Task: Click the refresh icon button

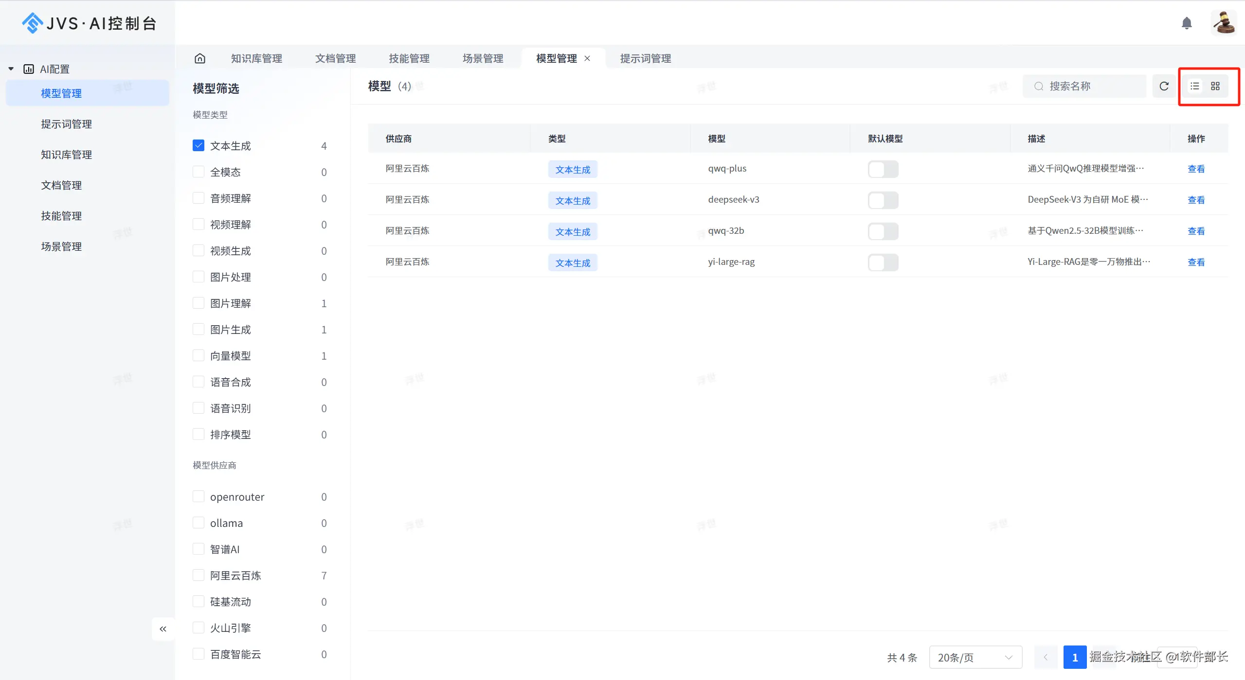Action: pyautogui.click(x=1164, y=86)
